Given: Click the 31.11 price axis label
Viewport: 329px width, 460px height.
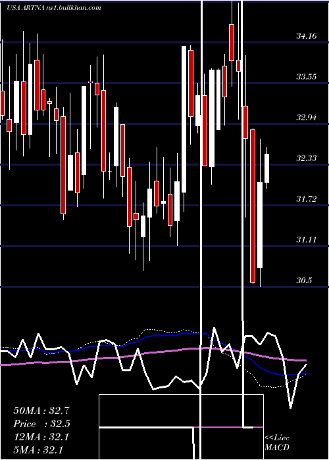Looking at the screenshot, I should tap(307, 241).
